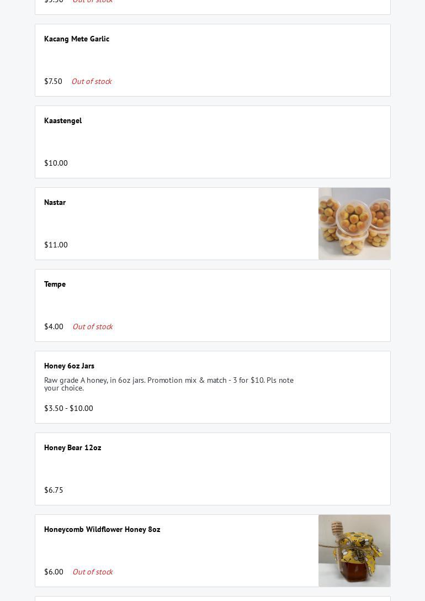Screen dimensions: 425x601
Task: Open the Kaastengel product listing
Action: tap(63, 120)
